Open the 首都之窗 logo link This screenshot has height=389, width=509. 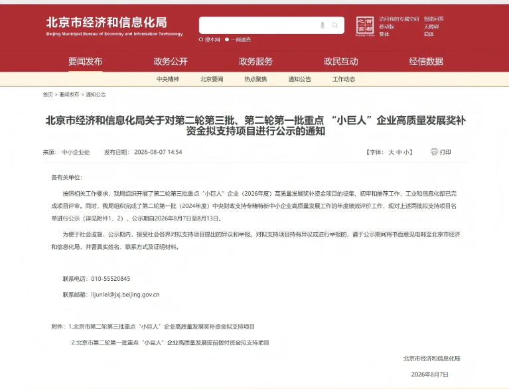pyautogui.click(x=365, y=27)
